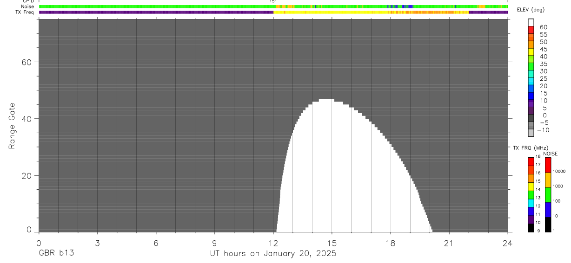Click the white swatch atop the ELEV colorbar
The height and width of the screenshot is (263, 571).
531,22
